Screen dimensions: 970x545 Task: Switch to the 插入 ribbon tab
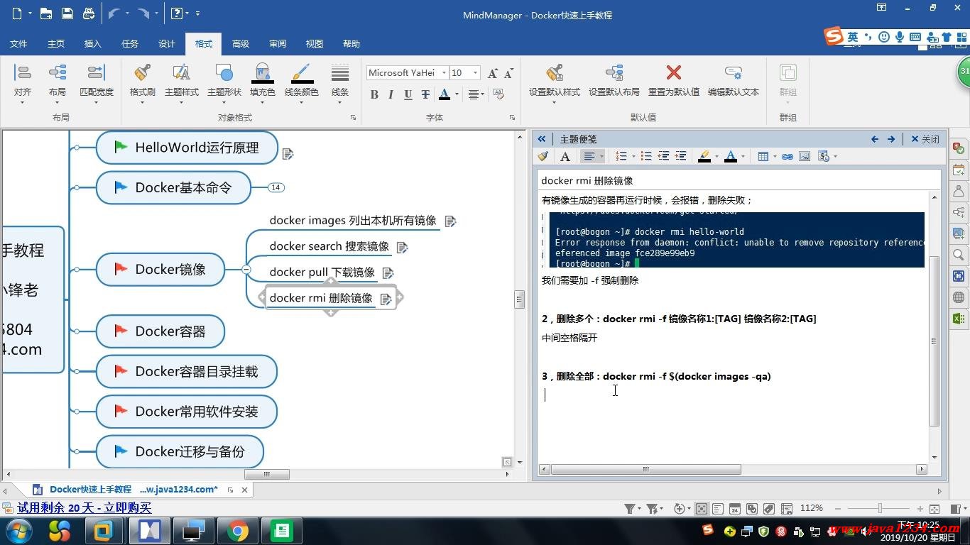[93, 43]
